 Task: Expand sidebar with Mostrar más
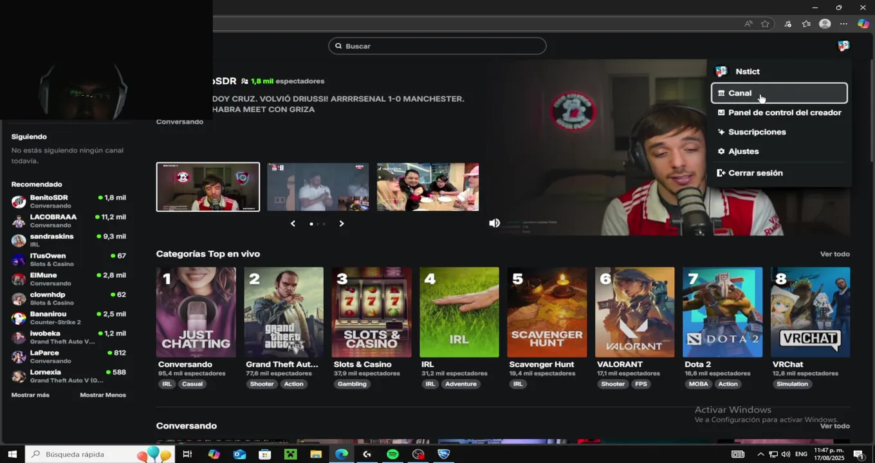coord(30,395)
